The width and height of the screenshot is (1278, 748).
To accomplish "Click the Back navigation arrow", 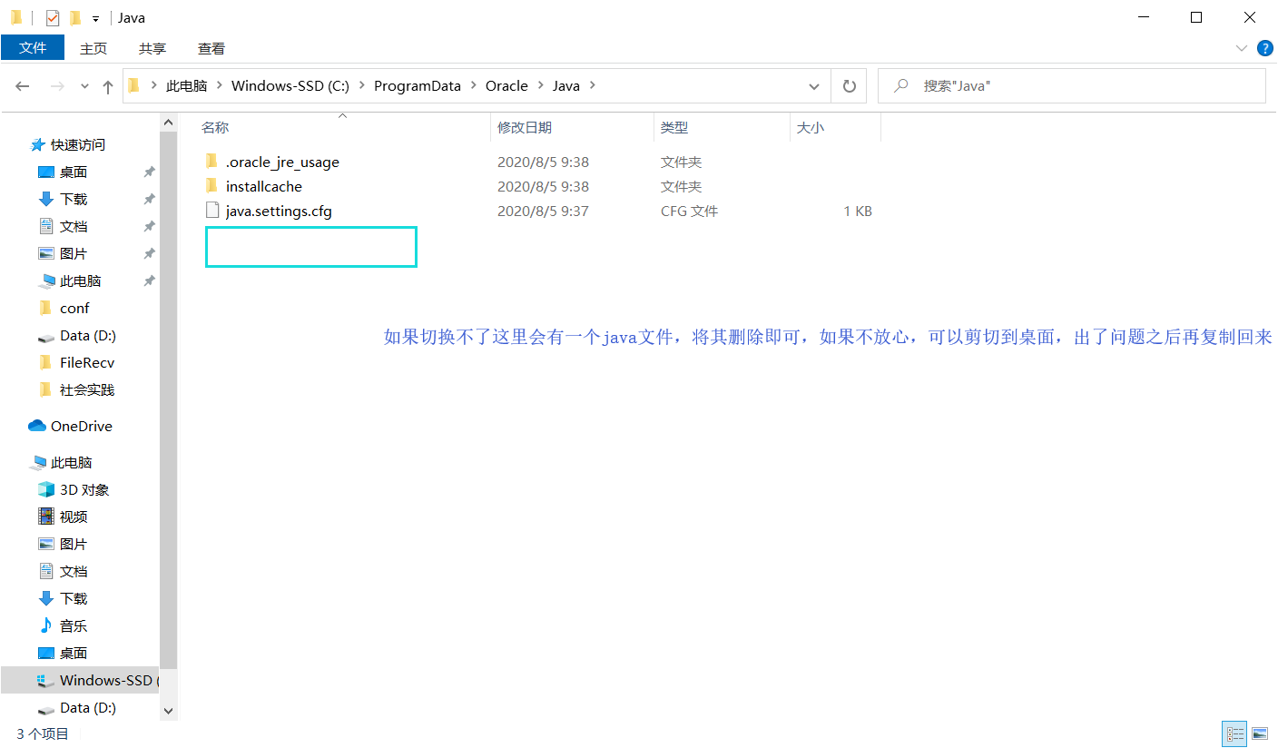I will click(23, 86).
